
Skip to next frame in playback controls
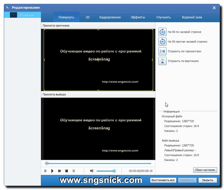[74, 171]
